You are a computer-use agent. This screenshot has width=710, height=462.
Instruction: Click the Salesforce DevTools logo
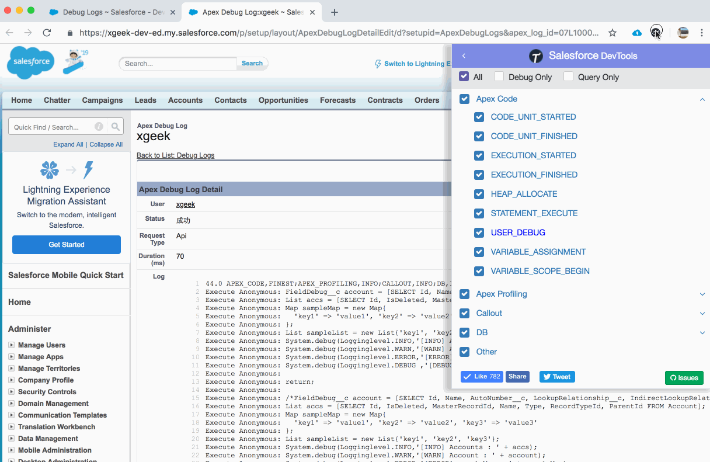point(536,56)
